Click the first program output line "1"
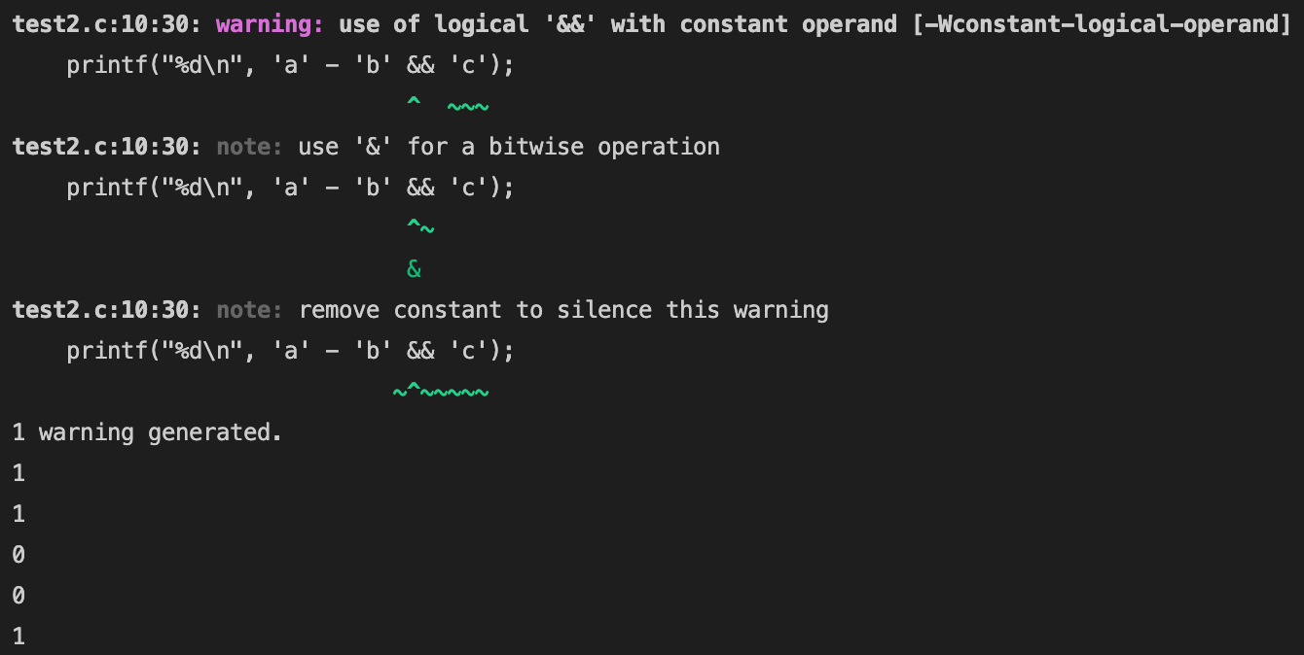Viewport: 1304px width, 655px height. pyautogui.click(x=18, y=473)
